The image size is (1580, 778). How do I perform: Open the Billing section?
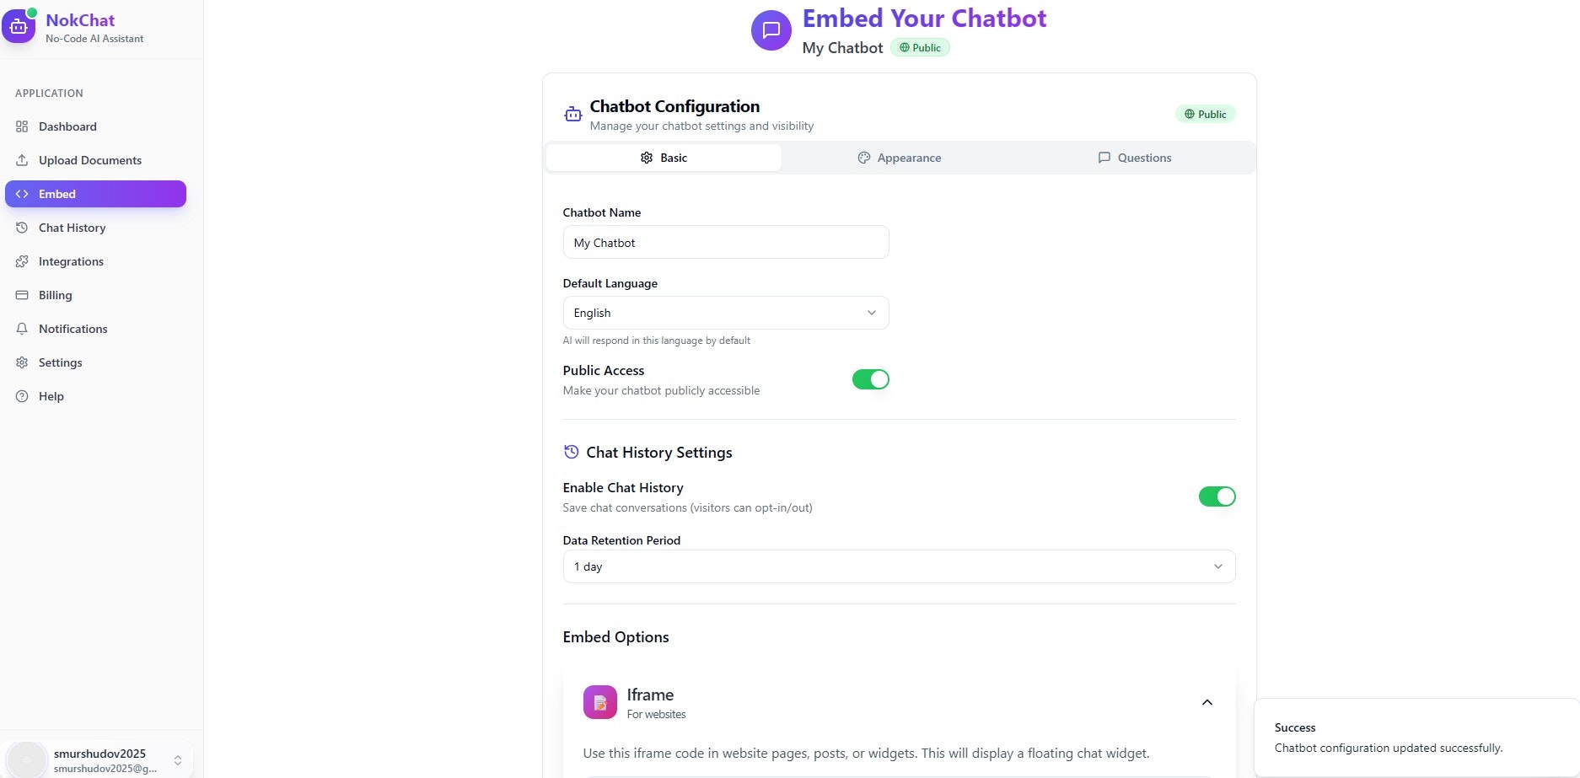[54, 295]
